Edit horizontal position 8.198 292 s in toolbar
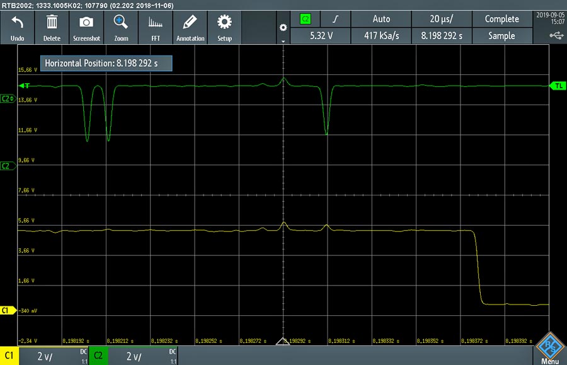This screenshot has width=567, height=365. (442, 36)
